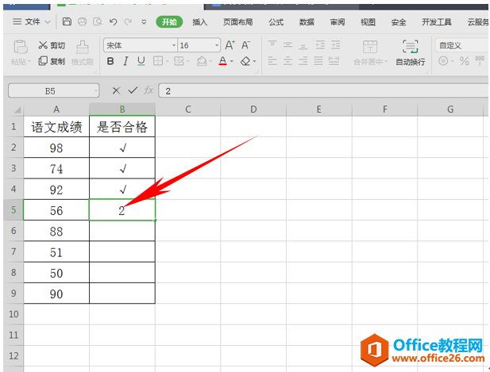Viewport: 490px width, 372px height.
Task: Cancel entry with formula bar X icon
Action: click(116, 91)
